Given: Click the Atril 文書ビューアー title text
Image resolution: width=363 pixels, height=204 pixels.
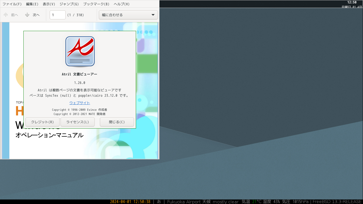Looking at the screenshot, I should pyautogui.click(x=80, y=74).
